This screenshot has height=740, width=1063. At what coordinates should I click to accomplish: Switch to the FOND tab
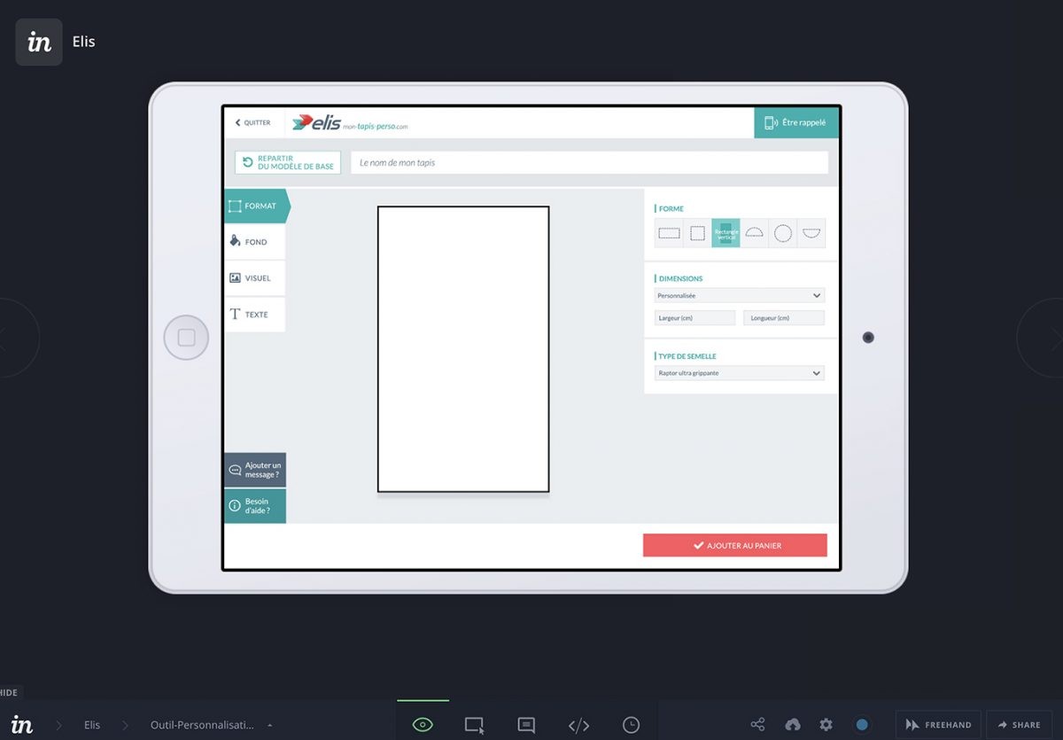pyautogui.click(x=254, y=241)
